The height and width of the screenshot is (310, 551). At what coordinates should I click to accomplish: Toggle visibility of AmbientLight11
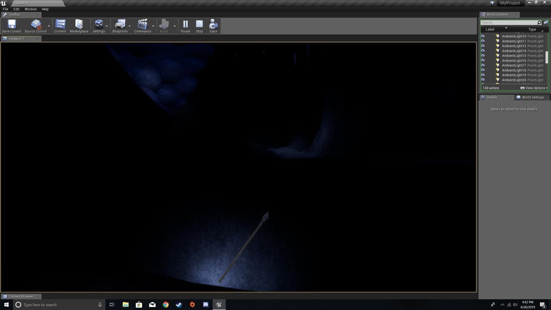tap(483, 41)
